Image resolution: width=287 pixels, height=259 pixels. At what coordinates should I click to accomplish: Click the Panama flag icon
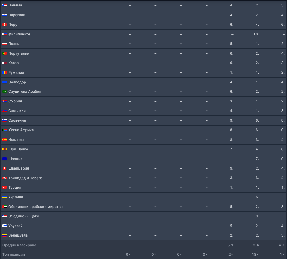pyautogui.click(x=4, y=5)
